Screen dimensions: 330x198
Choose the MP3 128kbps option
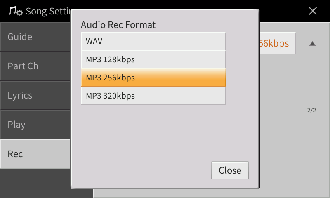click(153, 59)
